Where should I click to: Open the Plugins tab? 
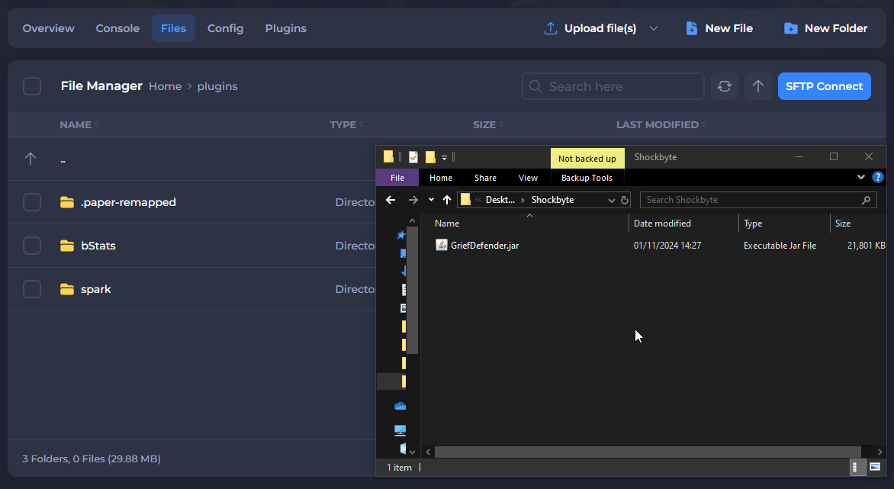[x=285, y=28]
